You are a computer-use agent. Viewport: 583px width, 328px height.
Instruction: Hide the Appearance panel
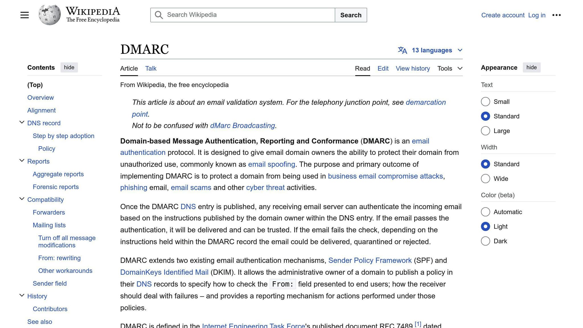(531, 67)
